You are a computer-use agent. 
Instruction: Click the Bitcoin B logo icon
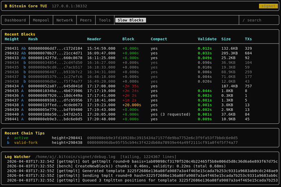[x=6, y=6]
